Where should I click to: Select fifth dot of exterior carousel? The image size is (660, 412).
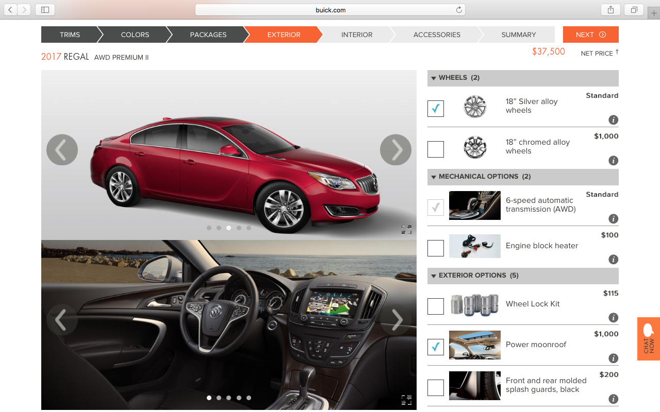tap(249, 228)
